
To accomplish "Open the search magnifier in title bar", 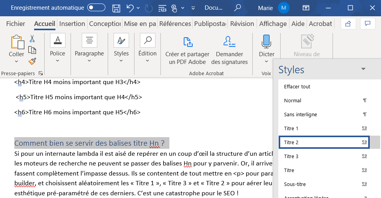I will tap(237, 8).
